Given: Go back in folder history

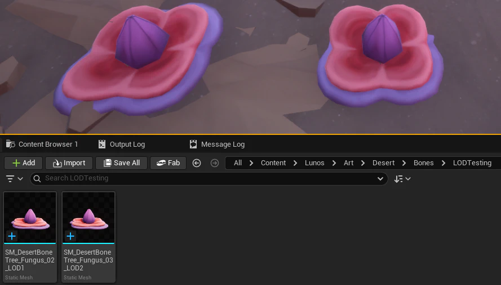Looking at the screenshot, I should click(197, 163).
